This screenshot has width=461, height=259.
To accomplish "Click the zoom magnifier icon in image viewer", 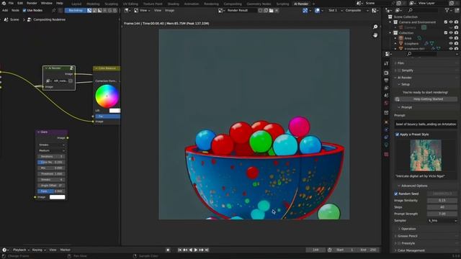I will [375, 27].
